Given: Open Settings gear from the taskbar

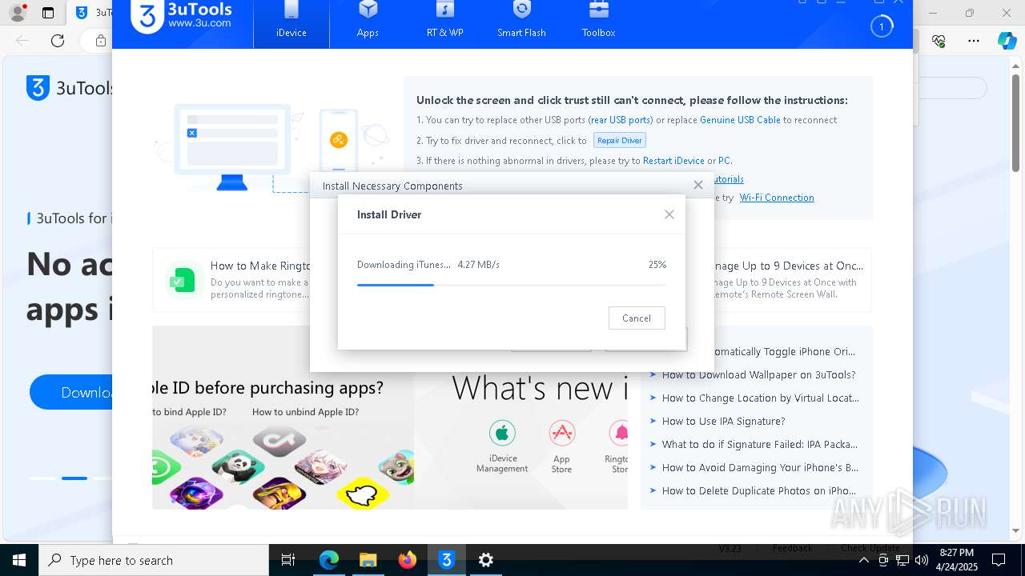Looking at the screenshot, I should pos(486,560).
